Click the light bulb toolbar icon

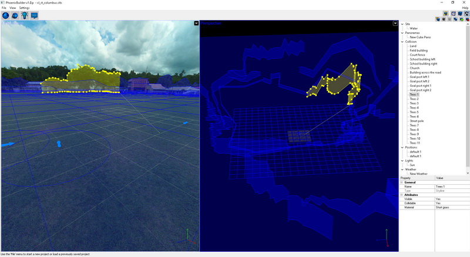coord(25,15)
